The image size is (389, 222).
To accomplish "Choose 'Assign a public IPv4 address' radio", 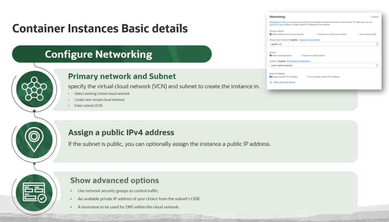I will (x=271, y=77).
